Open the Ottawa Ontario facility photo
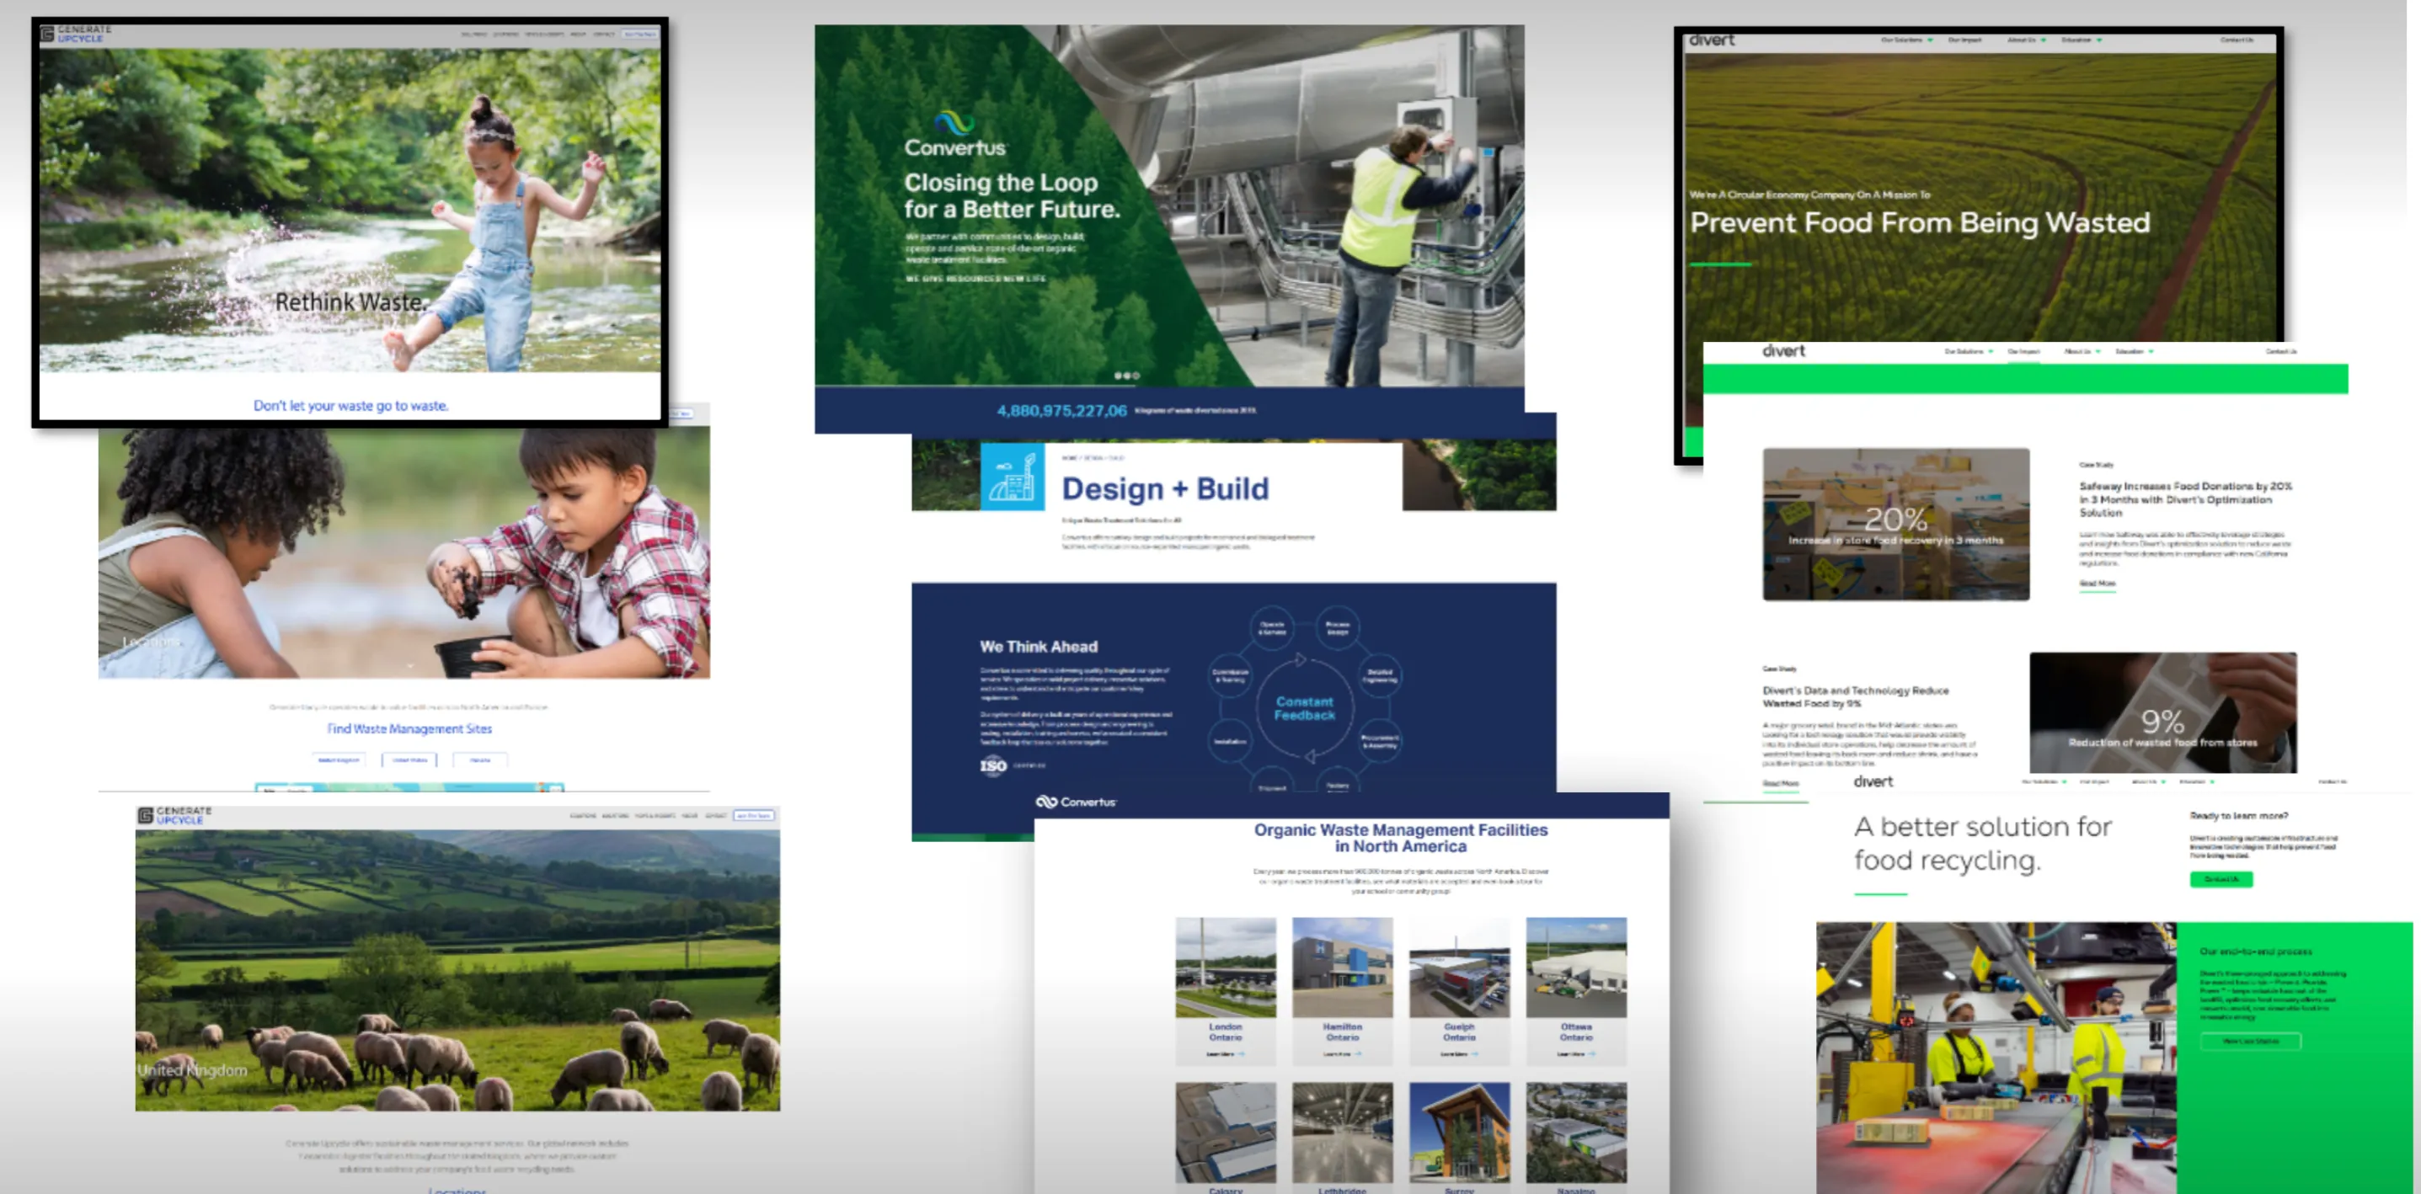Image resolution: width=2421 pixels, height=1194 pixels. coord(1576,967)
